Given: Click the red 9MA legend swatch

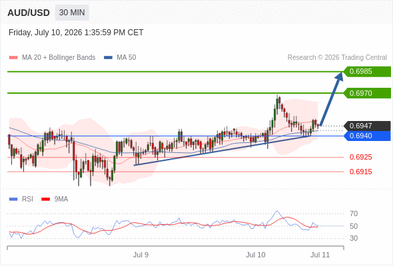Looking at the screenshot, I should point(45,199).
